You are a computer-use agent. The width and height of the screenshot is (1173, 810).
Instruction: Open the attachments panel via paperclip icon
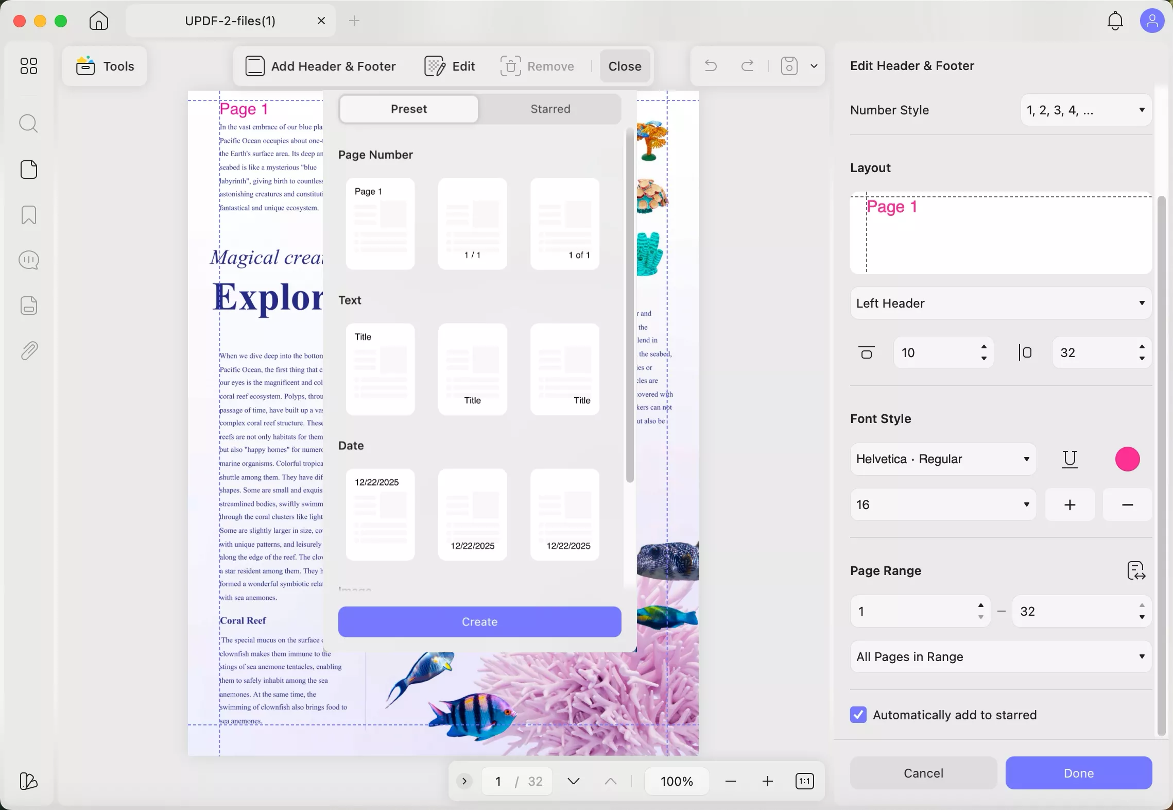click(x=29, y=350)
